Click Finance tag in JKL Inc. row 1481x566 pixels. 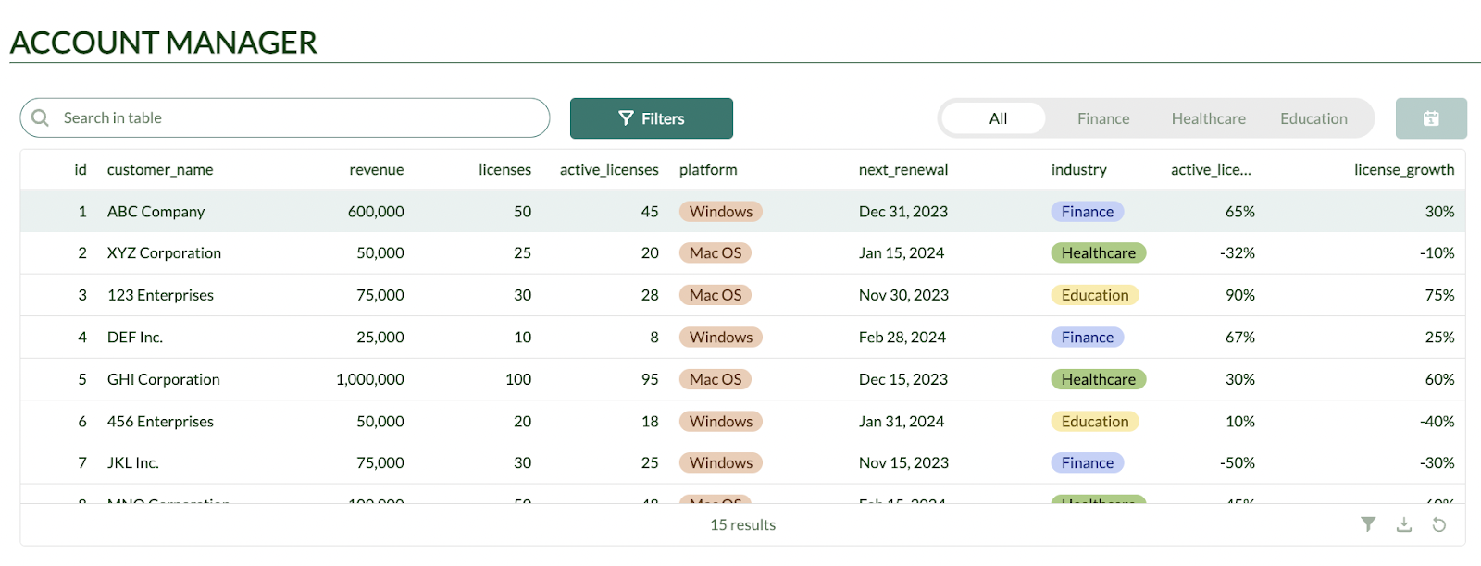pyautogui.click(x=1088, y=463)
